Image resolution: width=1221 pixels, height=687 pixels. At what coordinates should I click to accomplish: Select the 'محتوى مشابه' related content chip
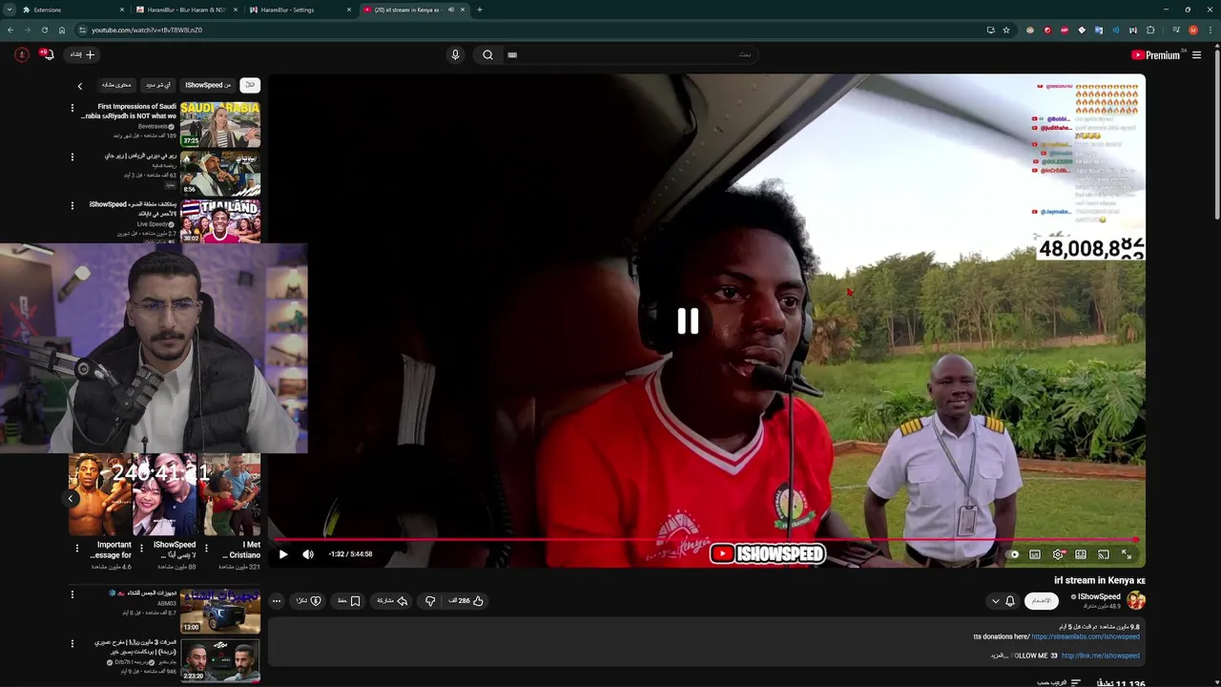116,85
